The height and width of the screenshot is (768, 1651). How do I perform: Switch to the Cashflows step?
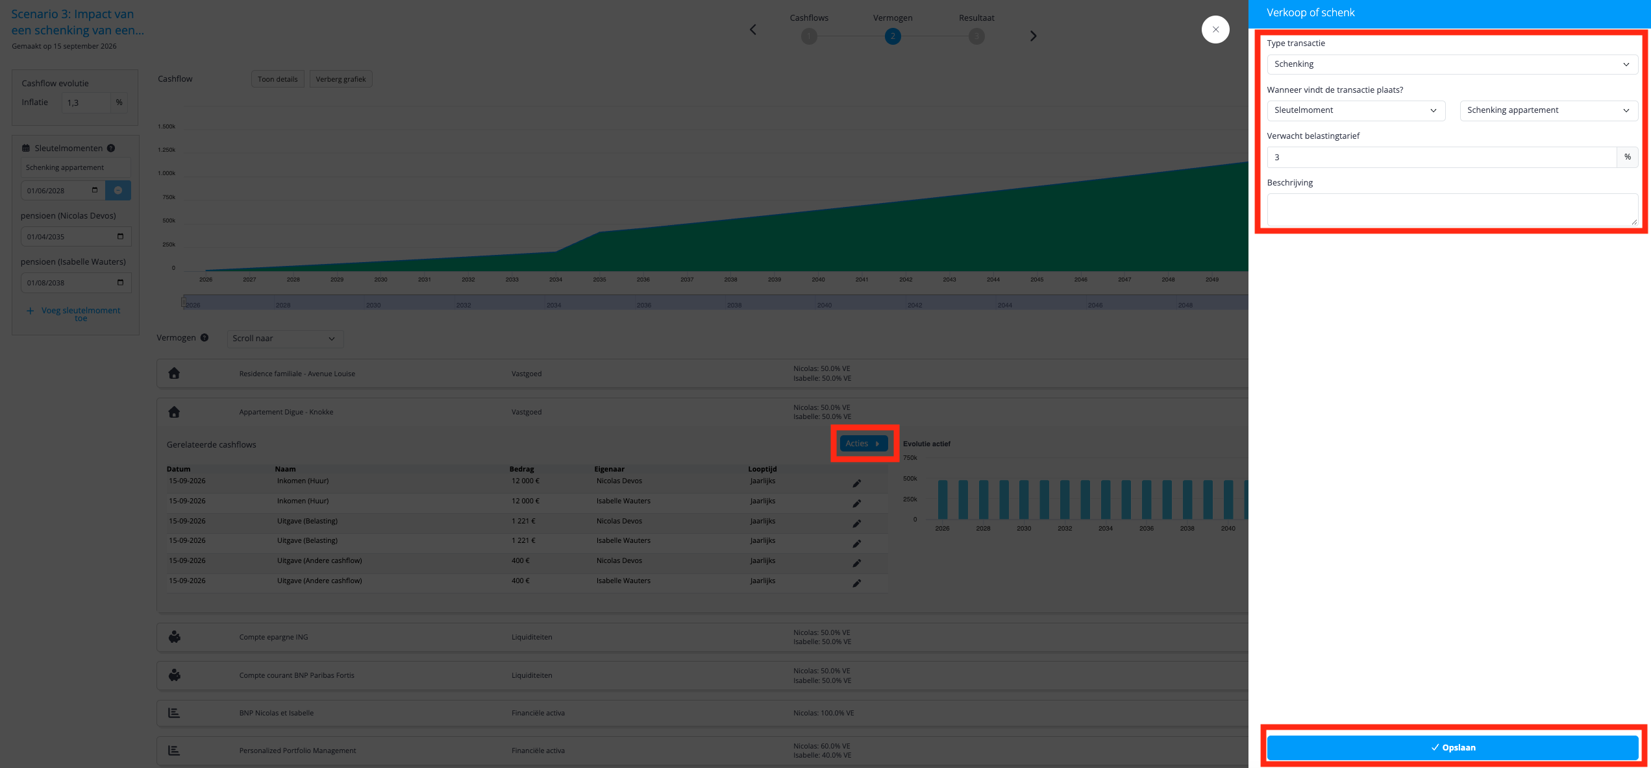click(809, 36)
